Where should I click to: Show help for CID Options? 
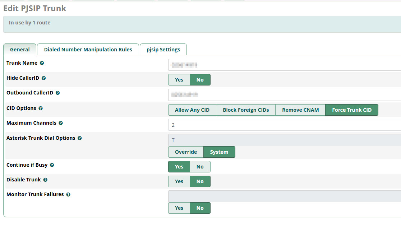[41, 108]
